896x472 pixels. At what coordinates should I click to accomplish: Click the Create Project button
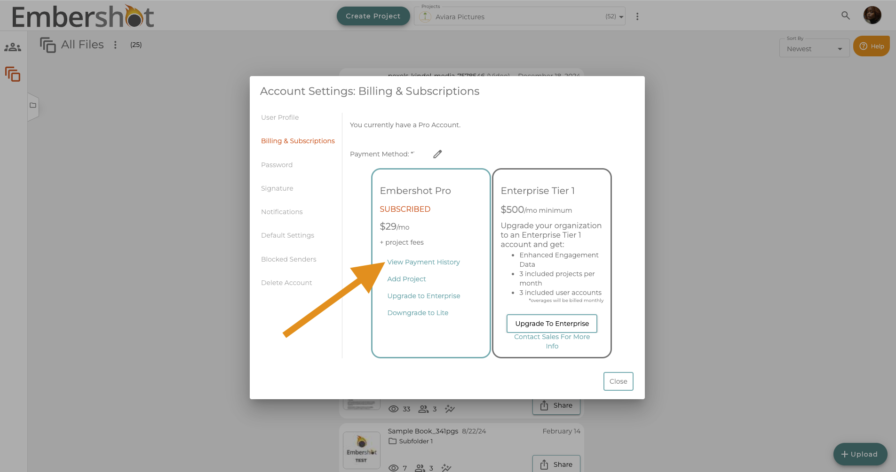point(373,16)
